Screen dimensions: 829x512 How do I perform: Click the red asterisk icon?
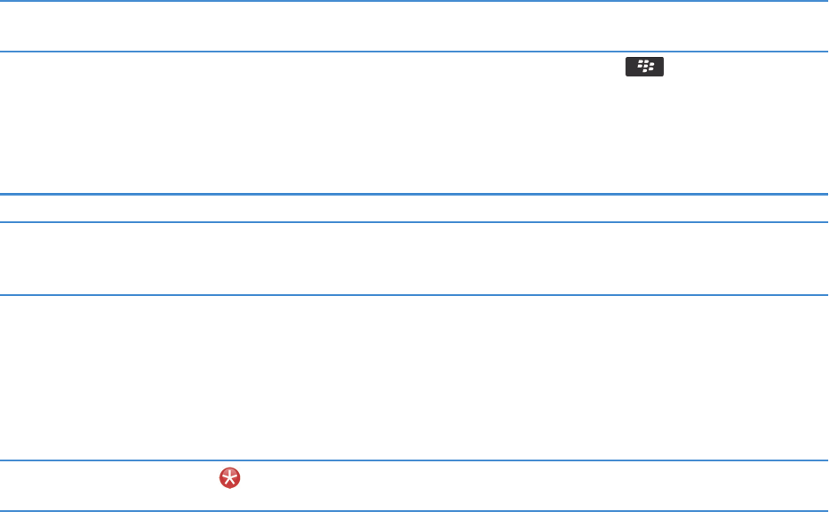pyautogui.click(x=230, y=479)
